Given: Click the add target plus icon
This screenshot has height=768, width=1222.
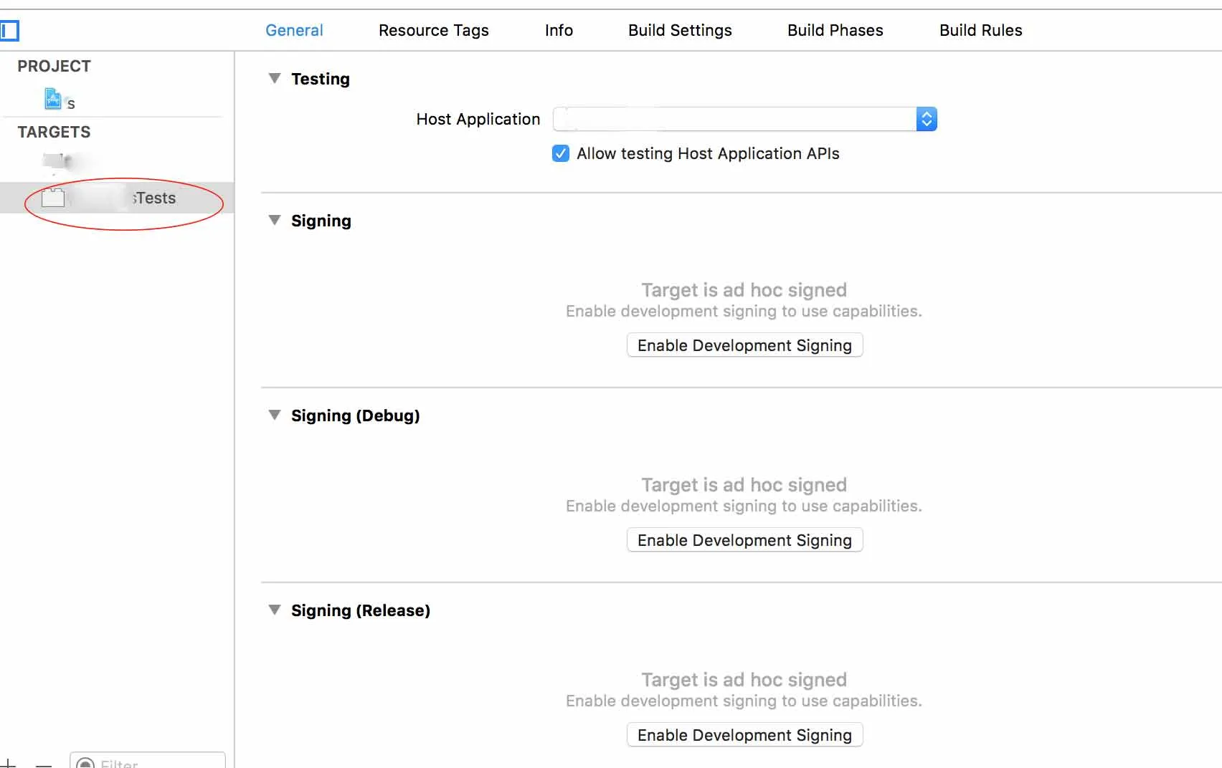Looking at the screenshot, I should coord(9,762).
